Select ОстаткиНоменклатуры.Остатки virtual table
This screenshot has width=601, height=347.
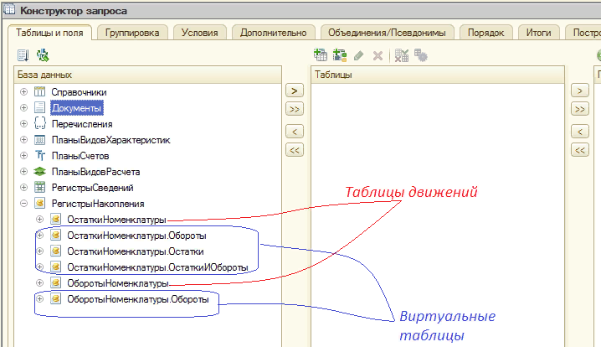pyautogui.click(x=136, y=251)
